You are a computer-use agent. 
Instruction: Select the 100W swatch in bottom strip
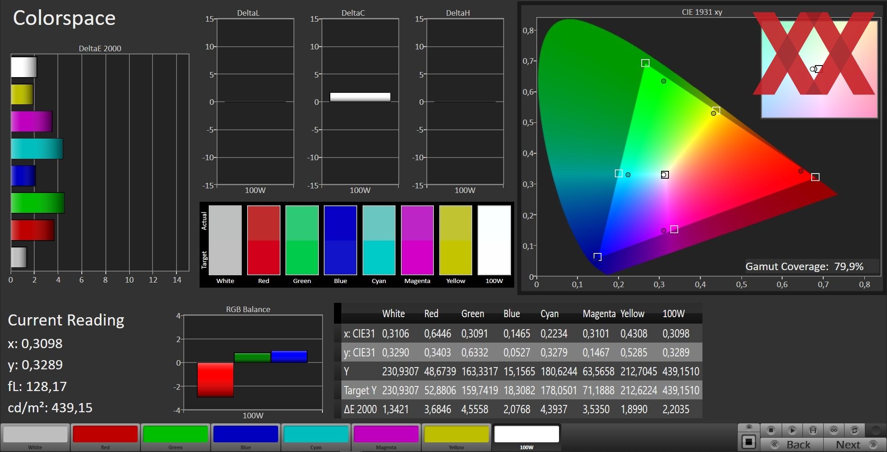tap(527, 437)
